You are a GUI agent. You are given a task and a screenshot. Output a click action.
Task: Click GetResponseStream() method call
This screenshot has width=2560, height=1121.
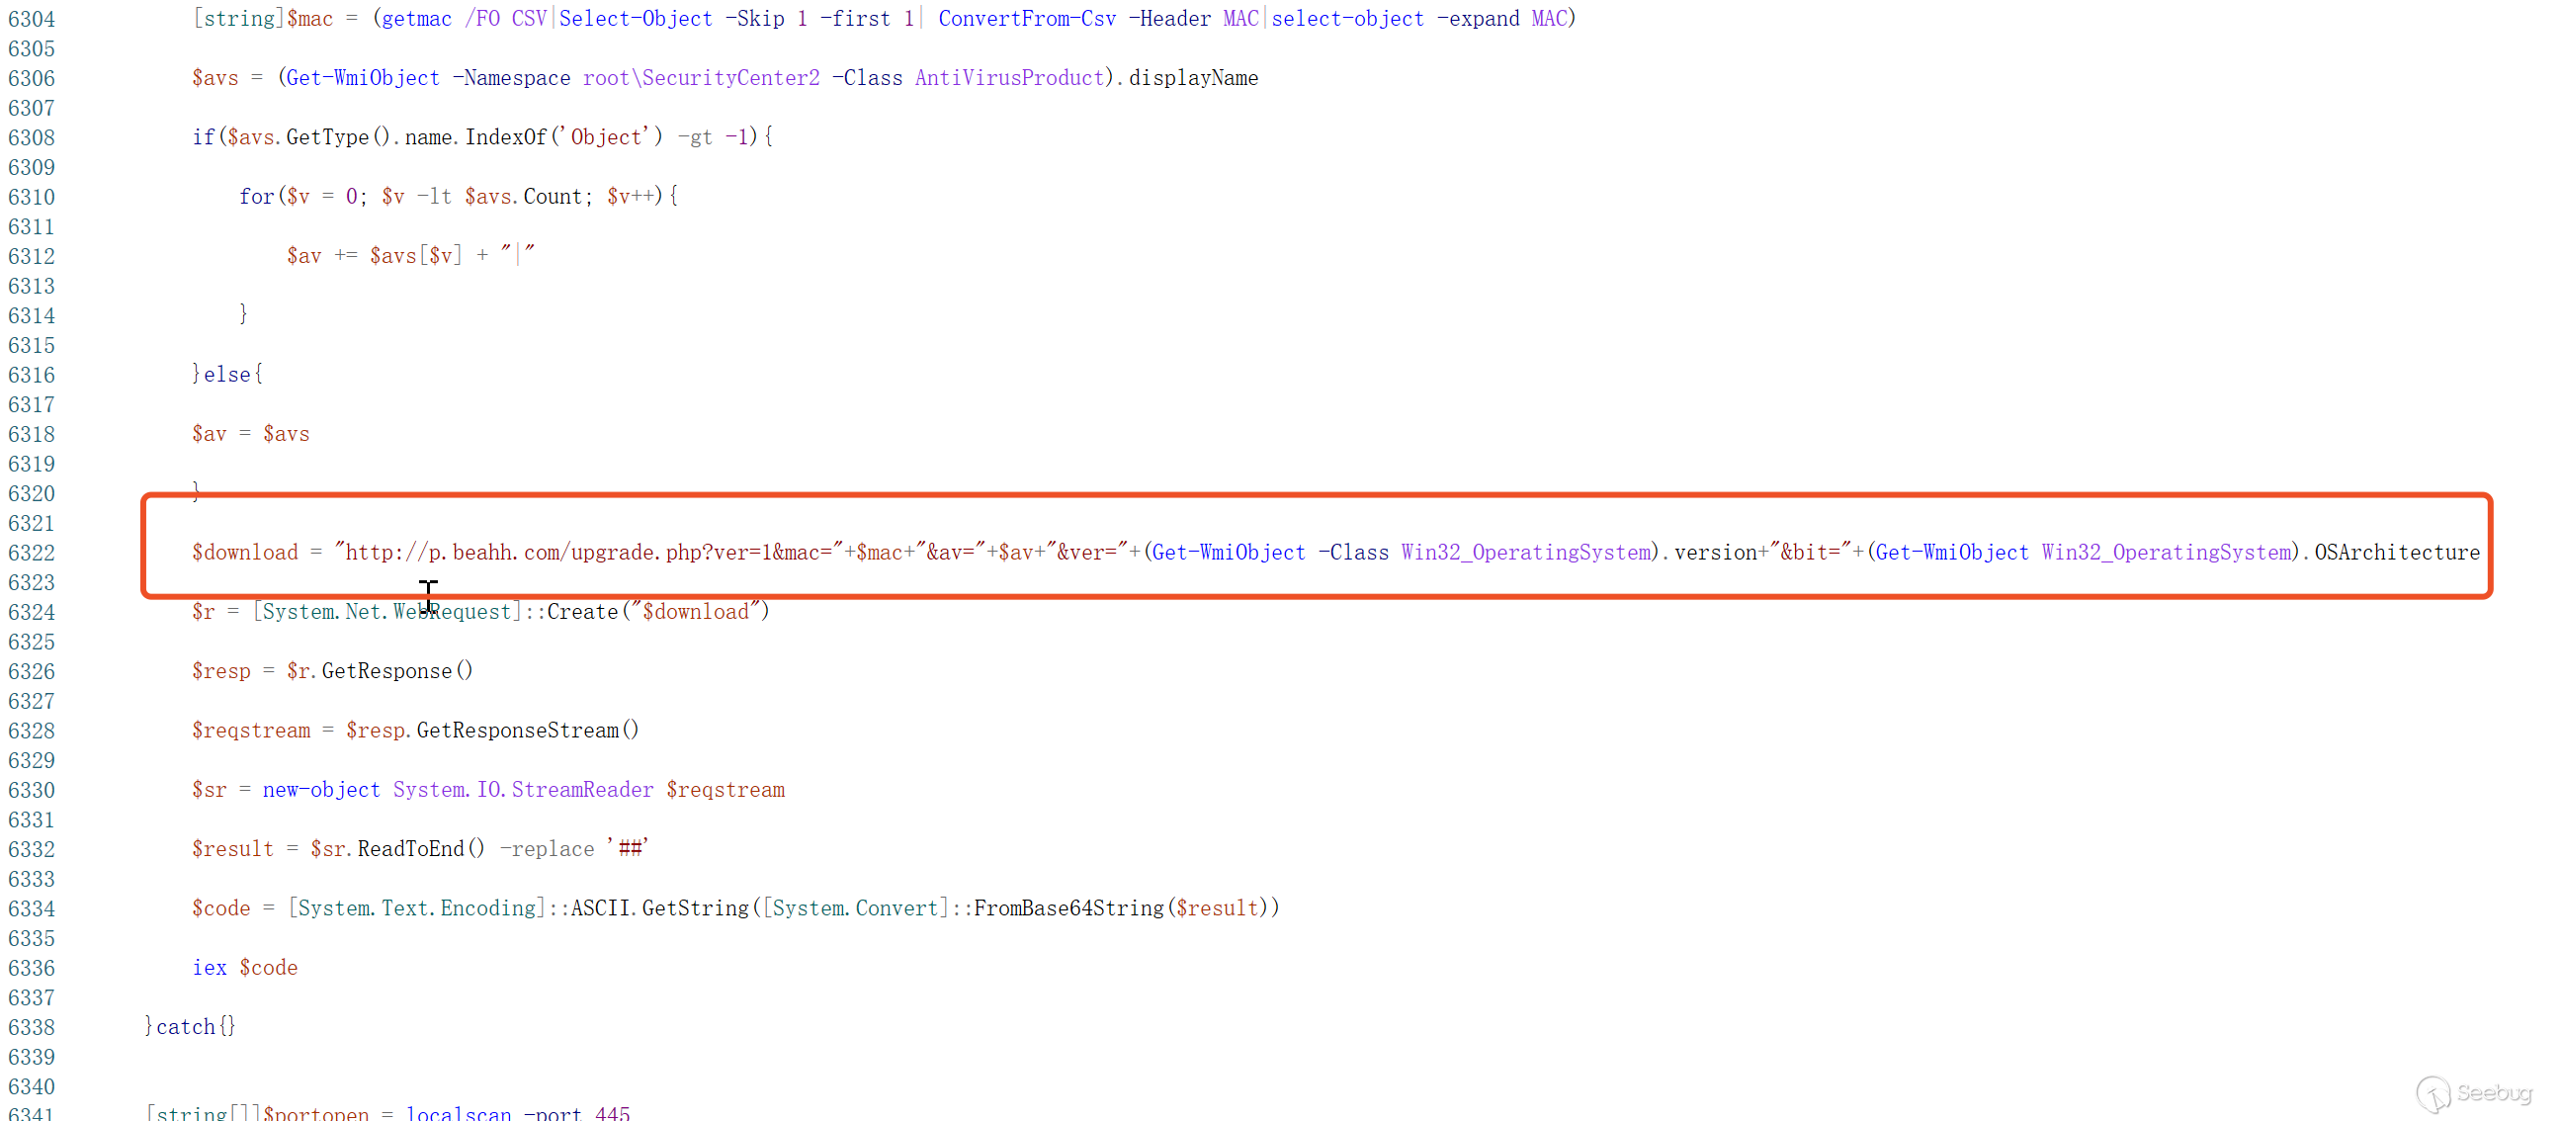coord(527,731)
